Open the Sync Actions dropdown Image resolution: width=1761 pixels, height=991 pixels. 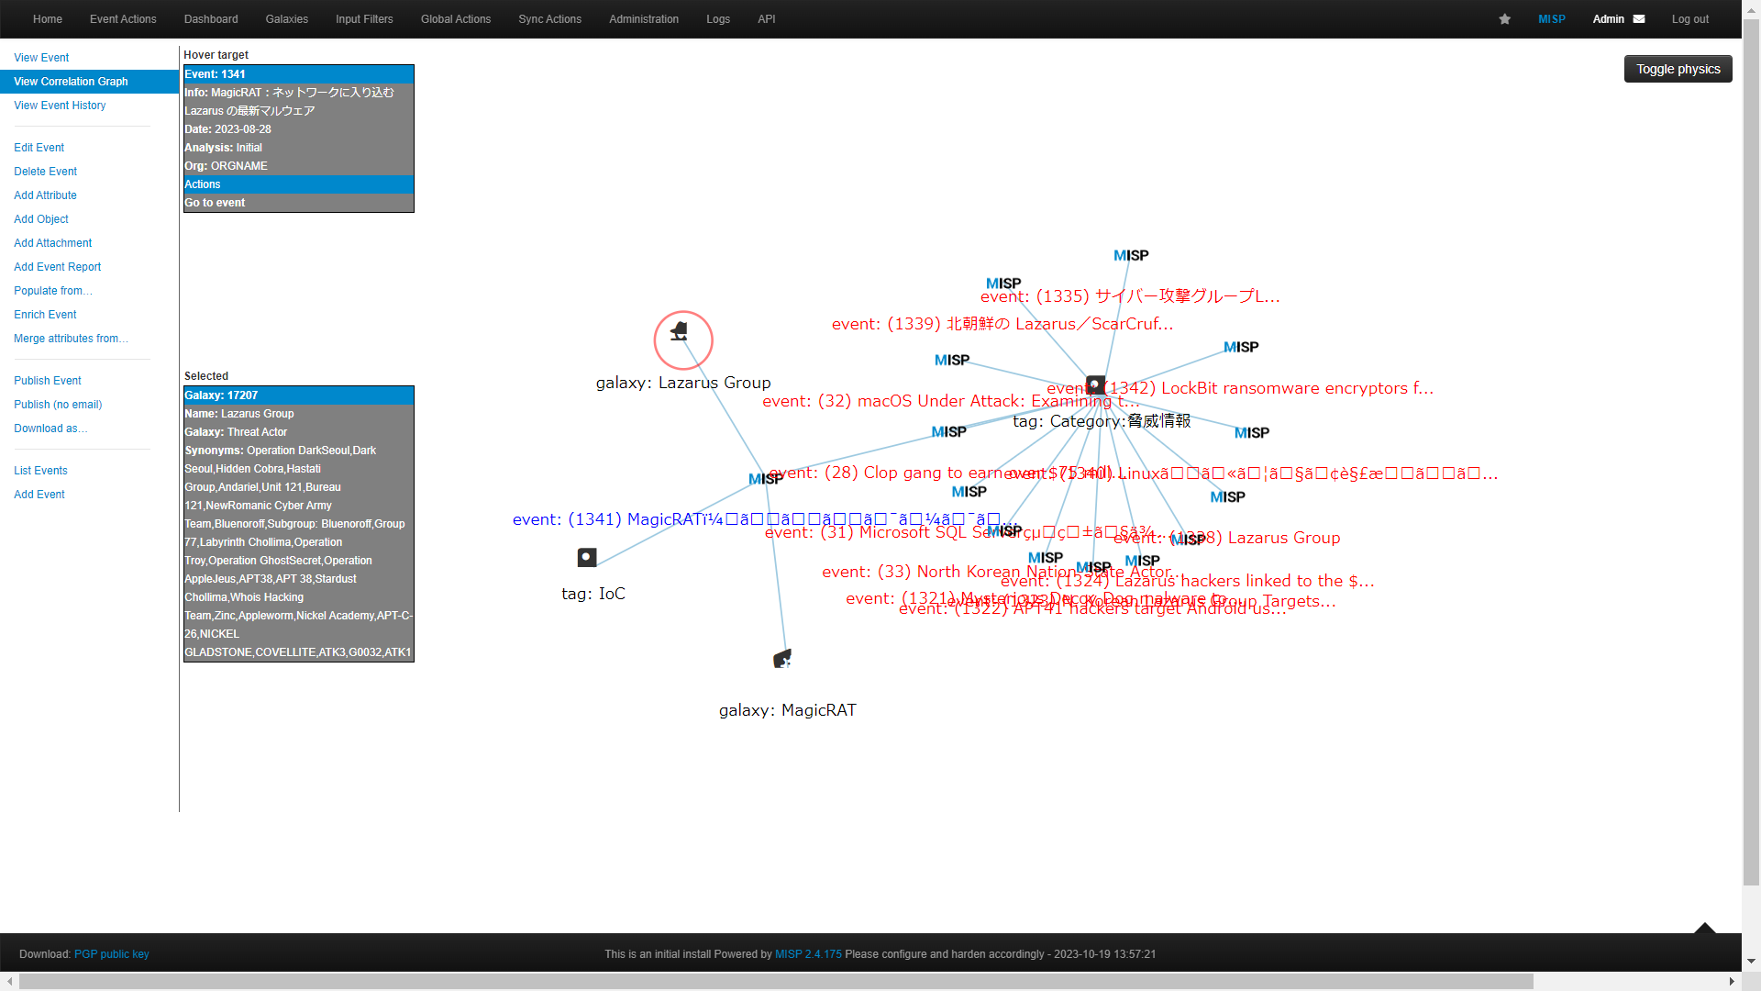point(549,19)
